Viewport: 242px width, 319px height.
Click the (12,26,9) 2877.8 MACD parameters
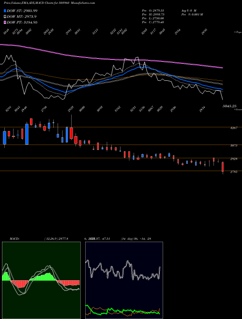pyautogui.click(x=56, y=239)
